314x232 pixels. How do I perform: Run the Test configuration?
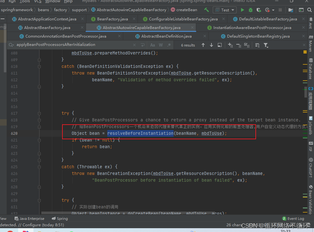click(242, 10)
